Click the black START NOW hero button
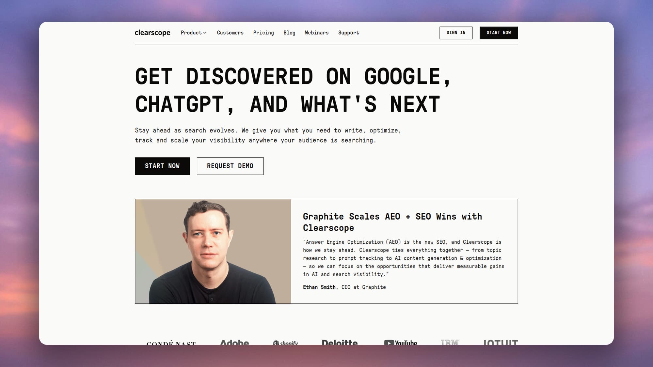This screenshot has height=367, width=653. tap(162, 166)
